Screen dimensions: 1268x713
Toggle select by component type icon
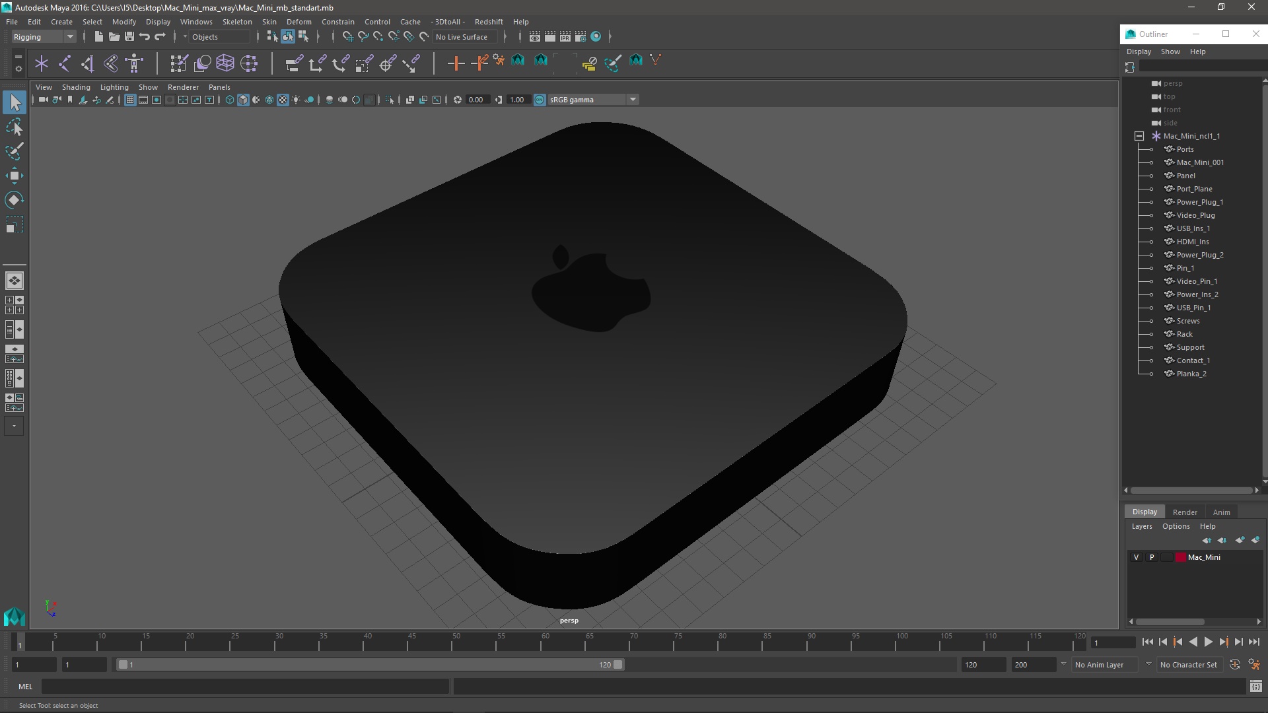pyautogui.click(x=303, y=37)
